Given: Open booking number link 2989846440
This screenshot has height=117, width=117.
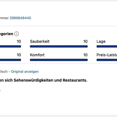Looking at the screenshot, I should [20, 18].
